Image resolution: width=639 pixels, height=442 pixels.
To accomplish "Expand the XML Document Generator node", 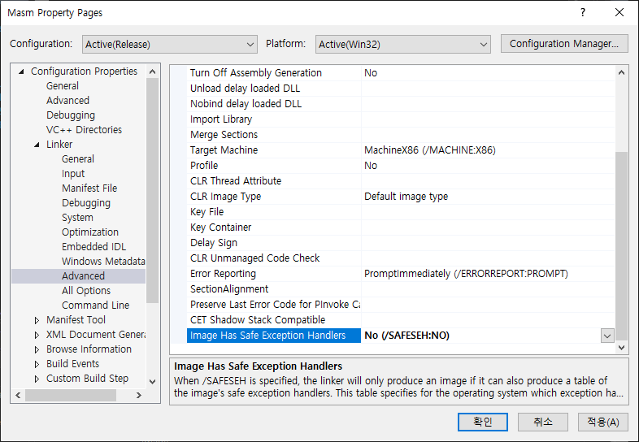I will pos(37,335).
